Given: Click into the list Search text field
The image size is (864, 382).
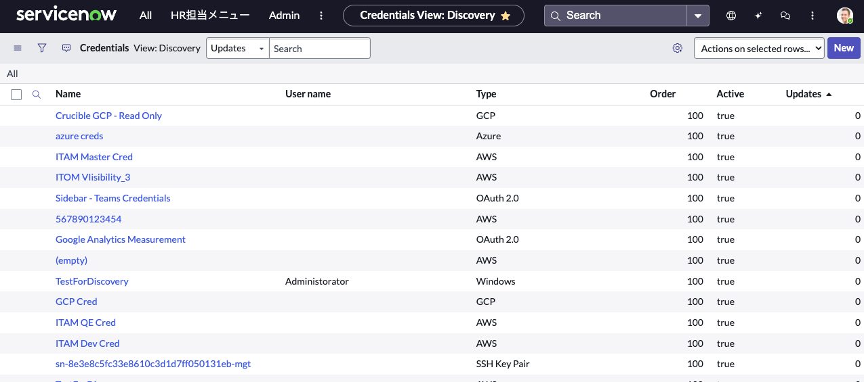Looking at the screenshot, I should click(320, 48).
